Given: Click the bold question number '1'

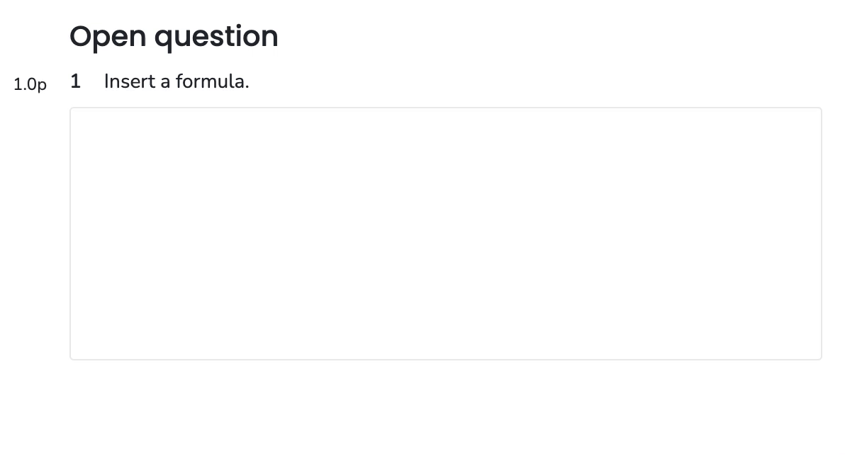Looking at the screenshot, I should click(75, 81).
